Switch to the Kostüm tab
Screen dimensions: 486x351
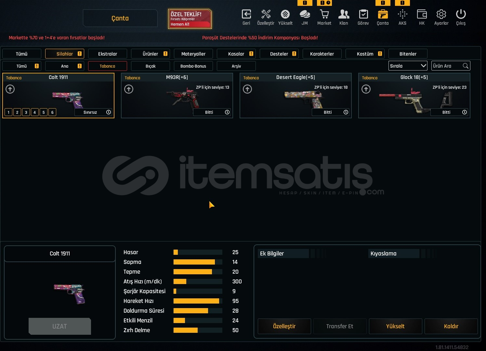coord(365,54)
